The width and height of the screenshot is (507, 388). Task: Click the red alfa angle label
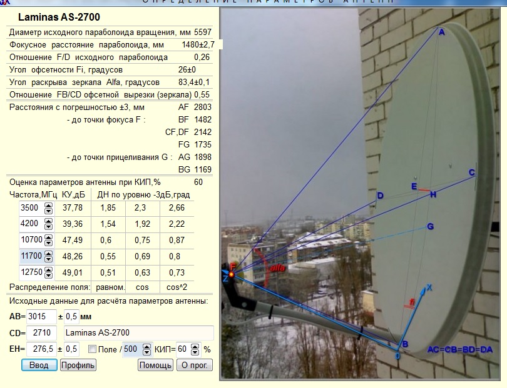[x=277, y=268]
